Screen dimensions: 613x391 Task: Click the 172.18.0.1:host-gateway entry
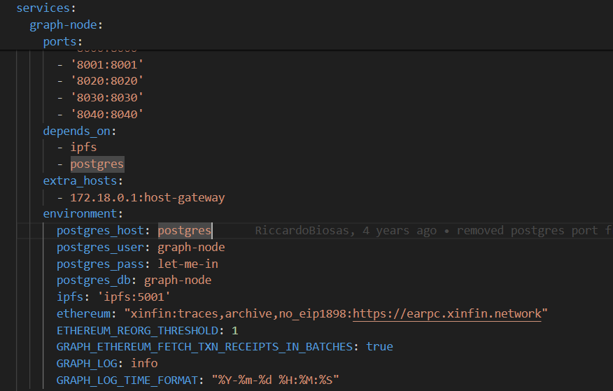tap(147, 197)
